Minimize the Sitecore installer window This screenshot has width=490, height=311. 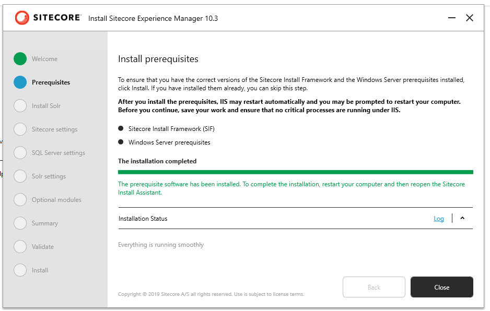coord(452,18)
